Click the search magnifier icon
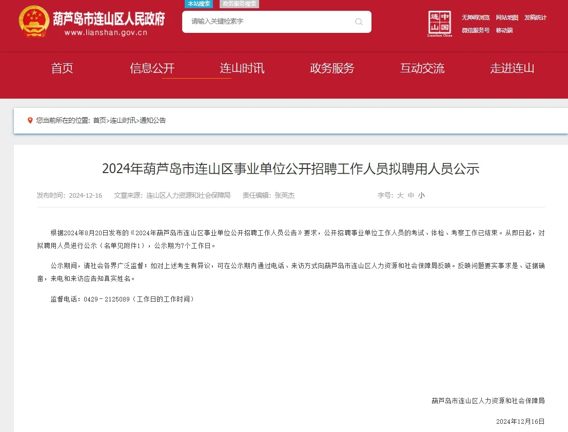Image resolution: width=568 pixels, height=432 pixels. pyautogui.click(x=359, y=22)
